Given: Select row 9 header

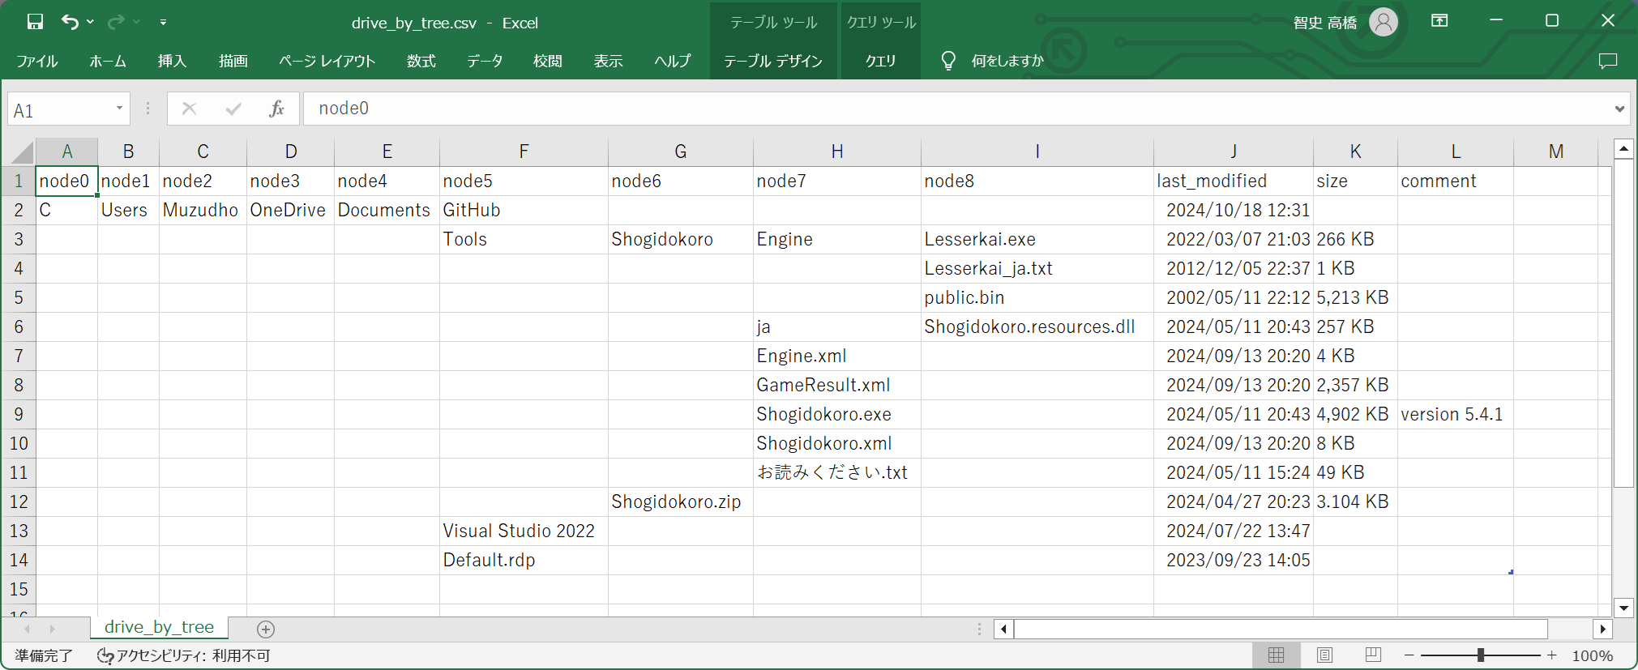Looking at the screenshot, I should point(19,414).
